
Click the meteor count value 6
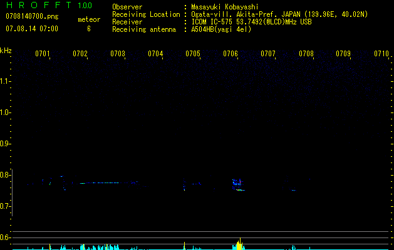(x=89, y=29)
